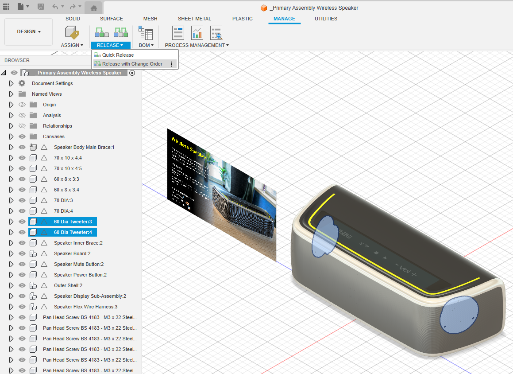Open the Bill of Materials icon
The height and width of the screenshot is (374, 513).
click(x=146, y=33)
